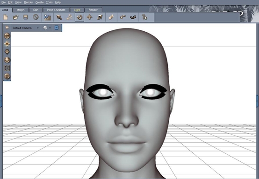Switch to the Pose / Animate tab

56,10
